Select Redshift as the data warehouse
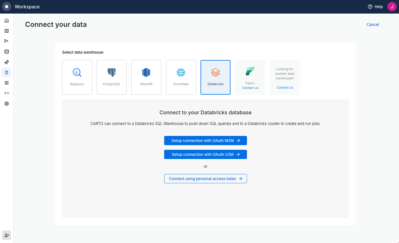Image resolution: width=399 pixels, height=243 pixels. click(x=146, y=77)
